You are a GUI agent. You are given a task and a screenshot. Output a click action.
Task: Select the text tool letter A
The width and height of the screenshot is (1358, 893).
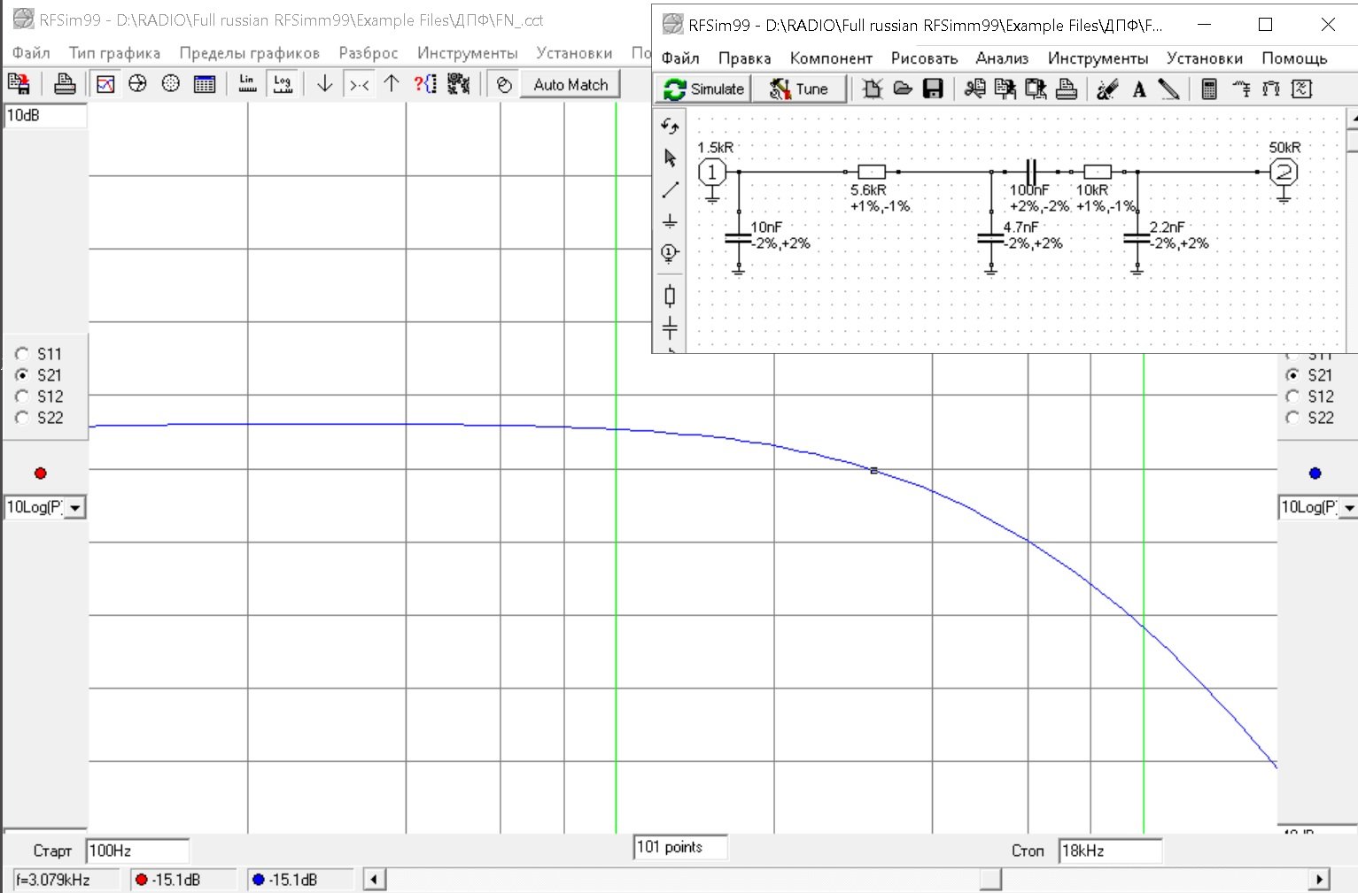(1139, 89)
